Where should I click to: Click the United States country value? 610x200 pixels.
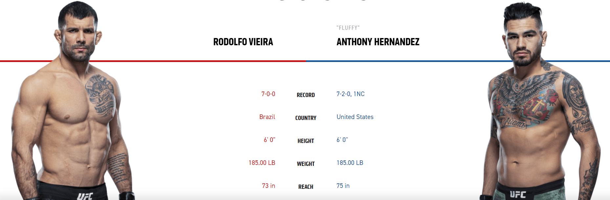point(355,117)
